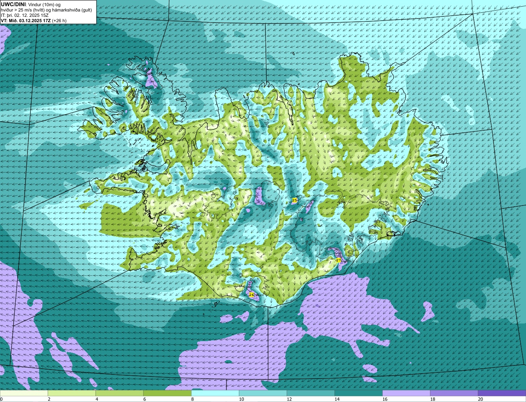This screenshot has height=402, width=526.
Task: Click the 'IT: þri. 02. 12. 2025 15Z' line
Action: [x=25, y=15]
